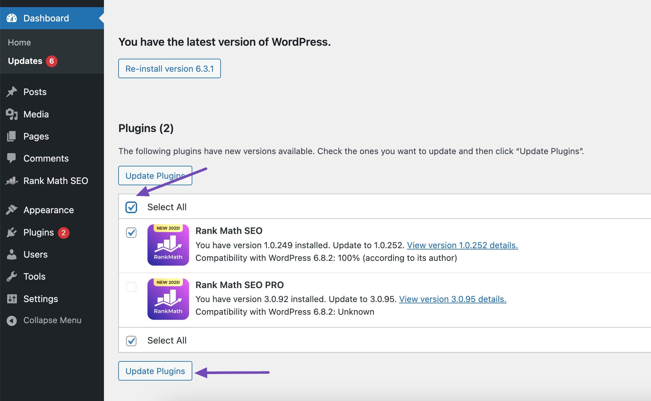The height and width of the screenshot is (401, 651).
Task: Check the Rank Math SEO PRO plugin checkbox
Action: click(131, 287)
